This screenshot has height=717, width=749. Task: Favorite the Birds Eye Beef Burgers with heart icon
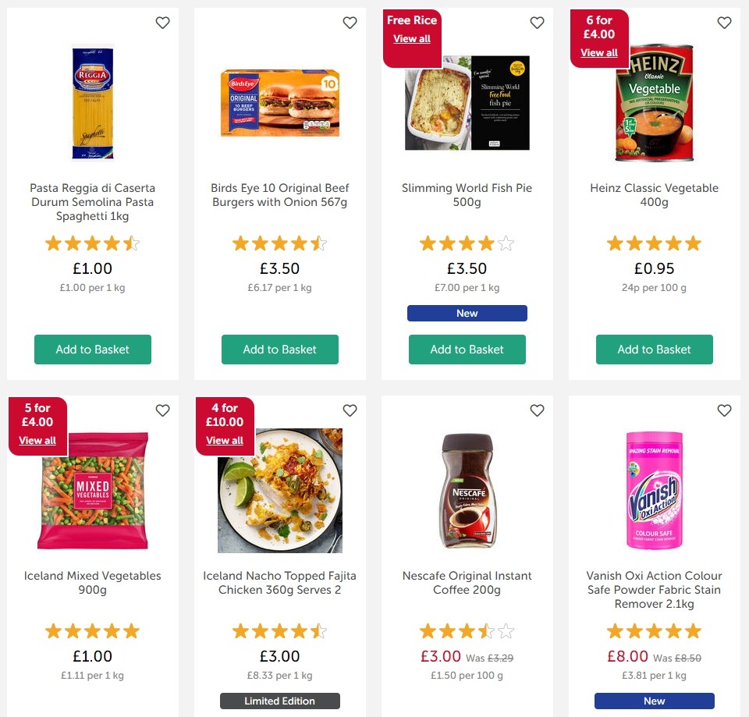[x=350, y=23]
